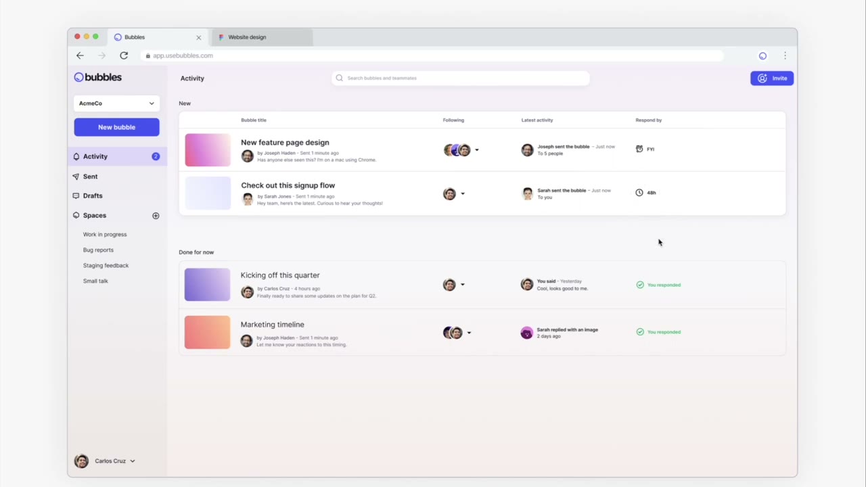Click the pink New feature page design thumbnail
This screenshot has height=487, width=866.
point(208,150)
